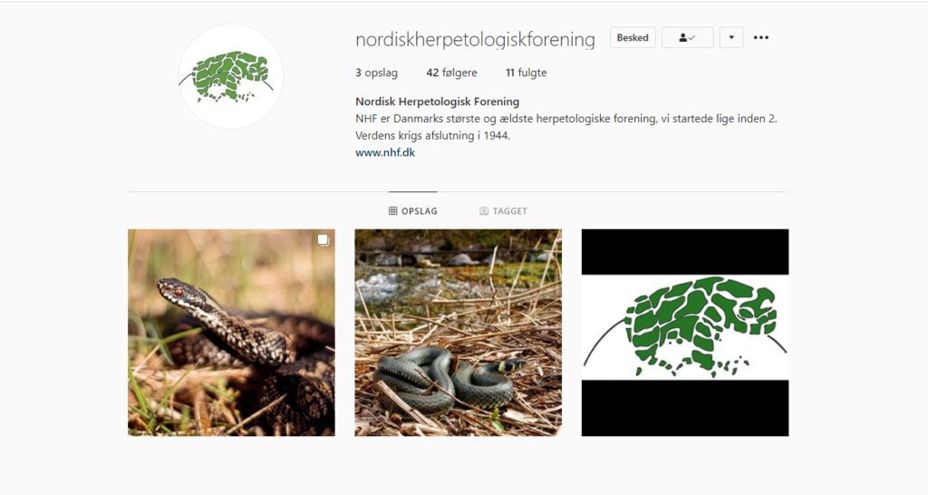Click the multi-image carousel icon on first post
Viewport: 928px width, 495px height.
pos(323,240)
